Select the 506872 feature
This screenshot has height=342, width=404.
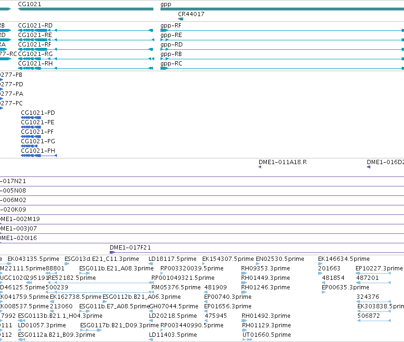click(368, 316)
